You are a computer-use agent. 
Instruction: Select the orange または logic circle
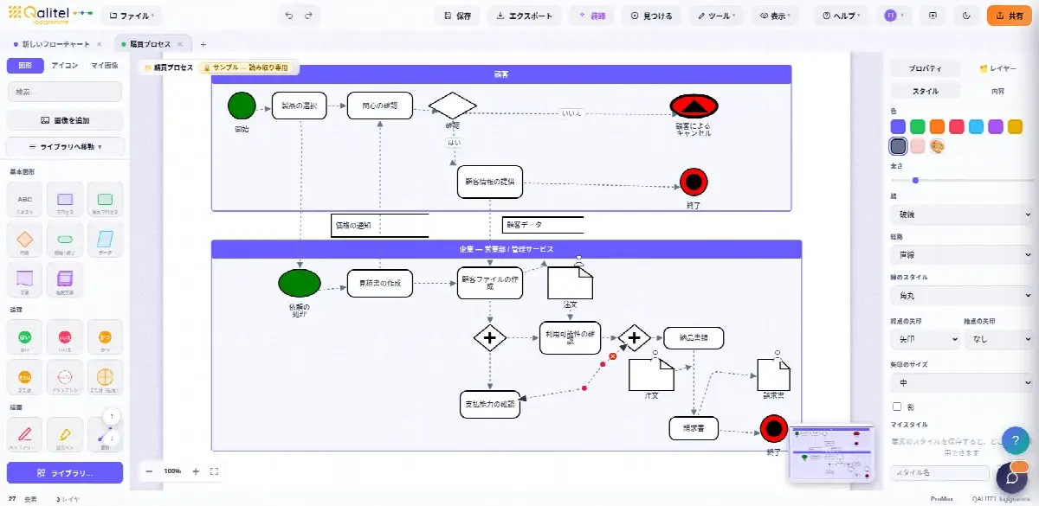coord(25,377)
